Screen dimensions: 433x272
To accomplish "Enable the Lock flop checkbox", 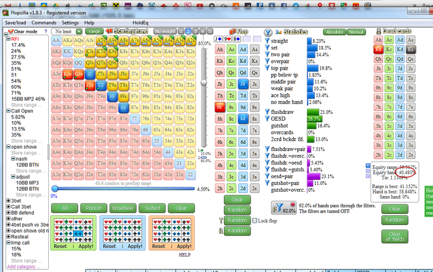I will 255,221.
